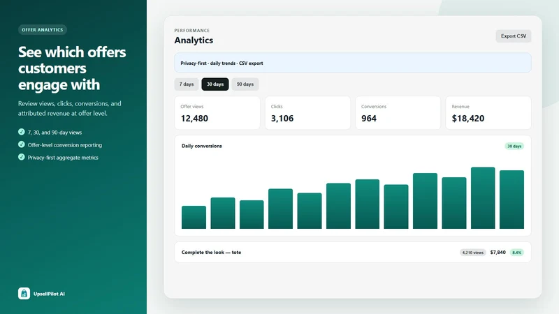Click the Analytics page heading

194,40
